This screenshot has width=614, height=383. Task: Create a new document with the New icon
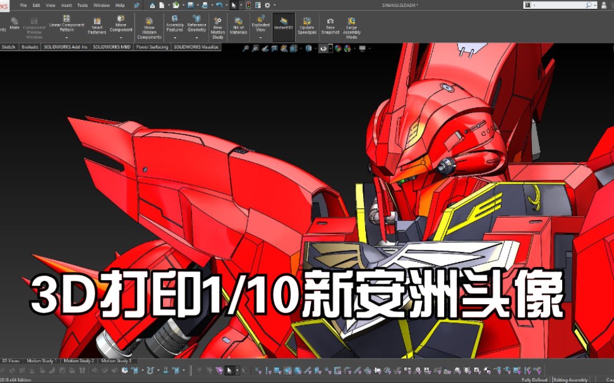tap(162, 6)
